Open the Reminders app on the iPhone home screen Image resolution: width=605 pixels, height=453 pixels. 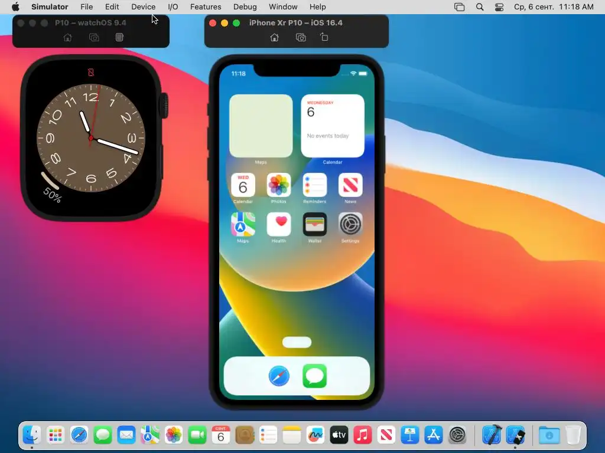pos(314,185)
